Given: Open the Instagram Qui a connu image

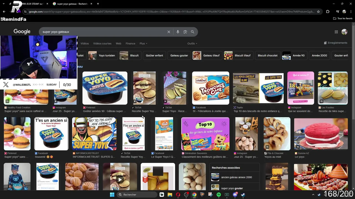Looking at the screenshot, I should [x=301, y=88].
